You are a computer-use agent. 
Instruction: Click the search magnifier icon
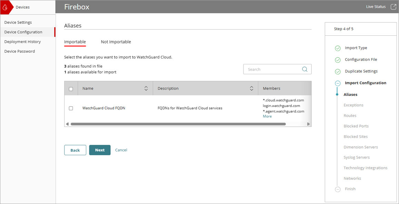(305, 69)
